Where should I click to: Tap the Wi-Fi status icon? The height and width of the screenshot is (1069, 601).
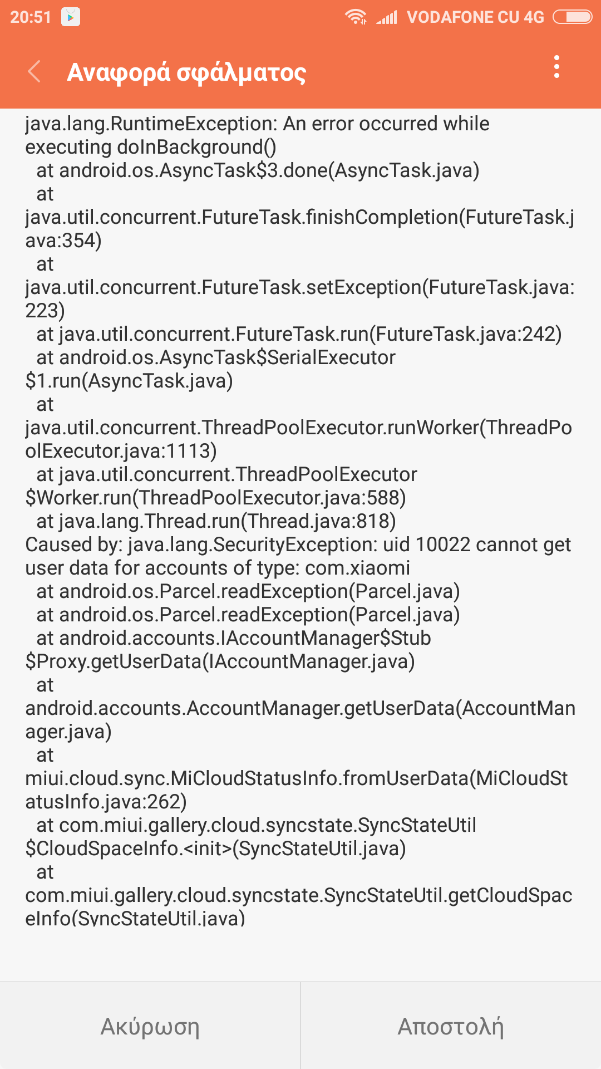pyautogui.click(x=356, y=17)
